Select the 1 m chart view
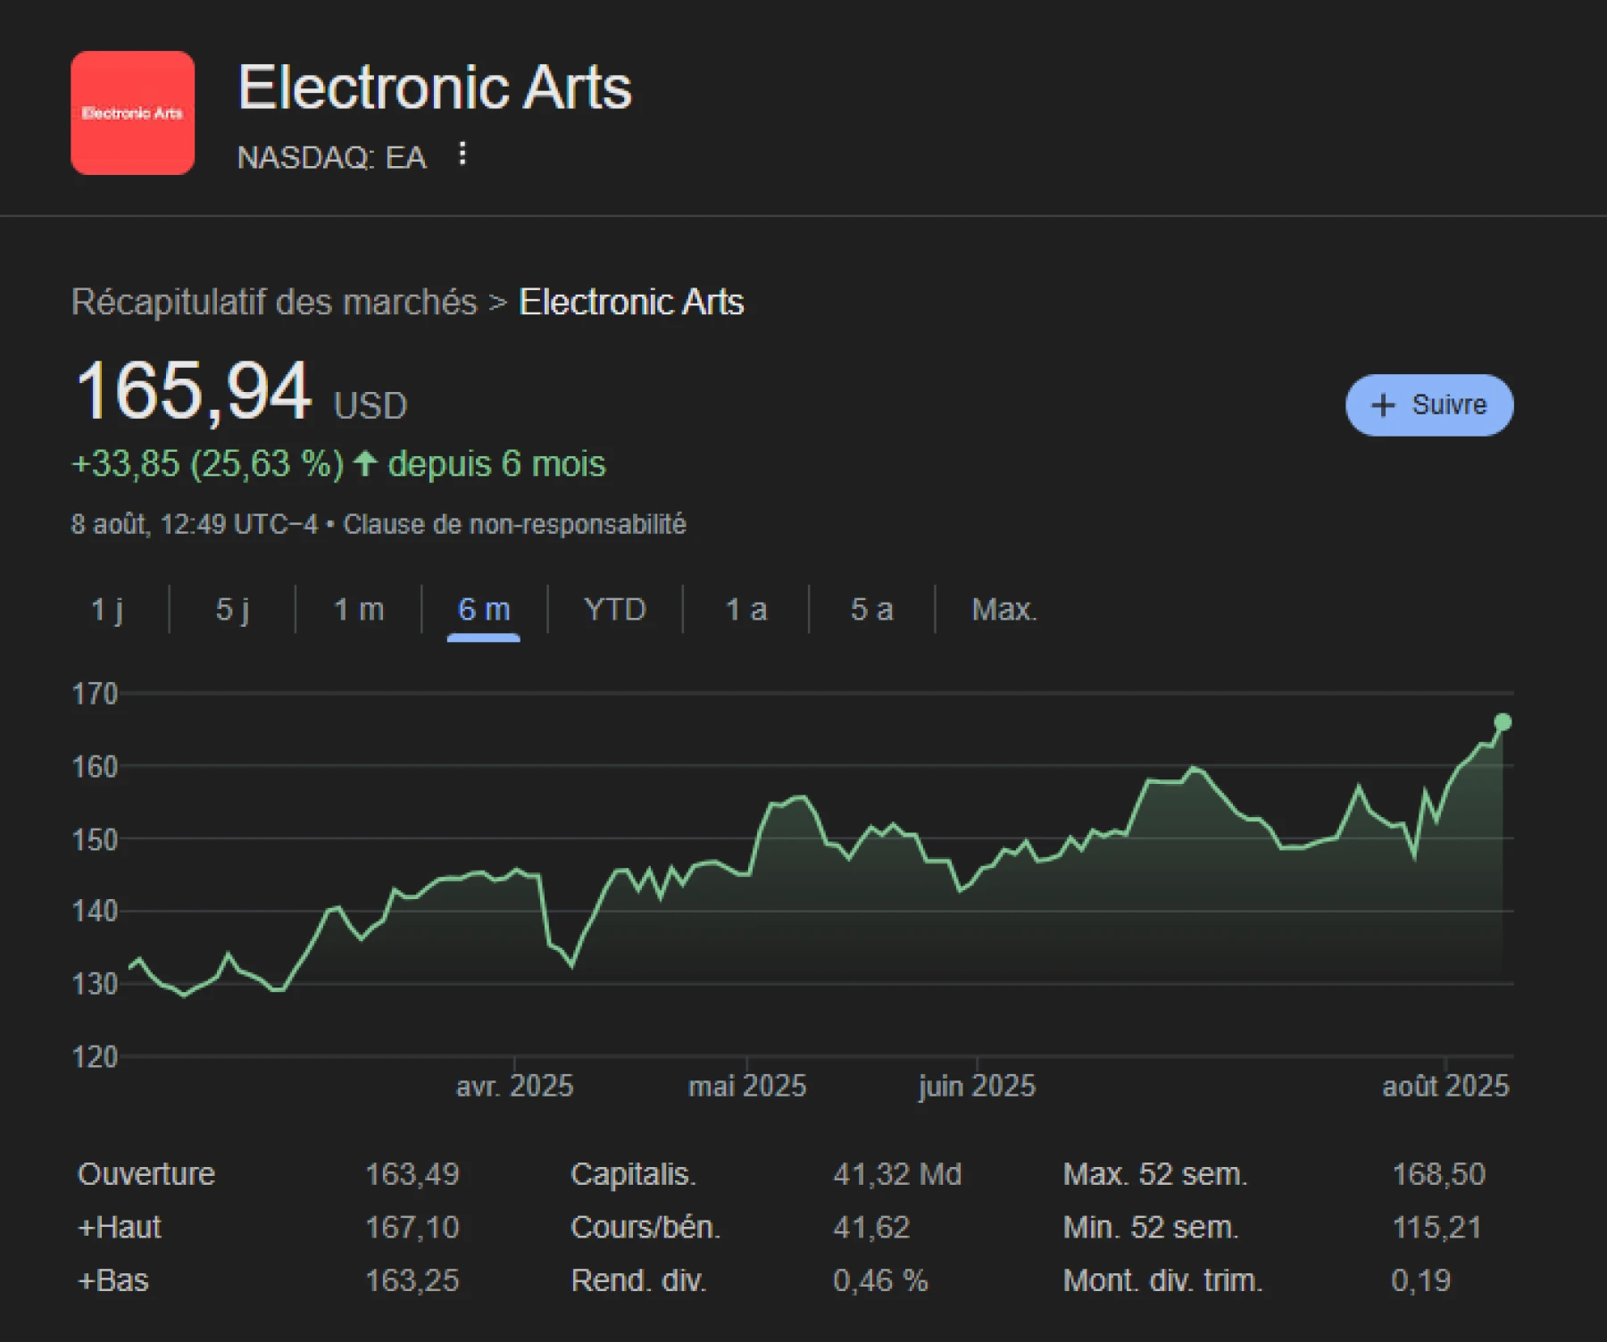Screen dimensions: 1607x1342 tap(357, 610)
